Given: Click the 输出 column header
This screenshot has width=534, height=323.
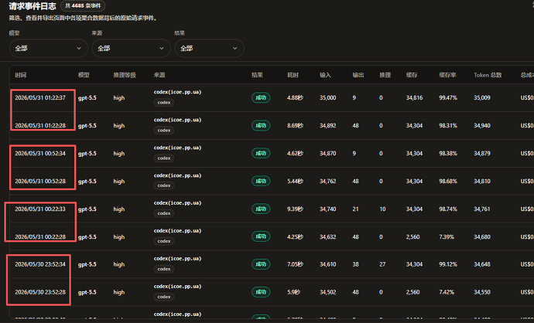Looking at the screenshot, I should pyautogui.click(x=358, y=75).
